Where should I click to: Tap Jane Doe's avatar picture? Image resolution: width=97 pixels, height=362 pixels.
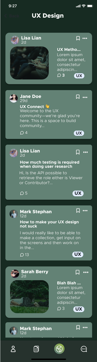tap(14, 98)
